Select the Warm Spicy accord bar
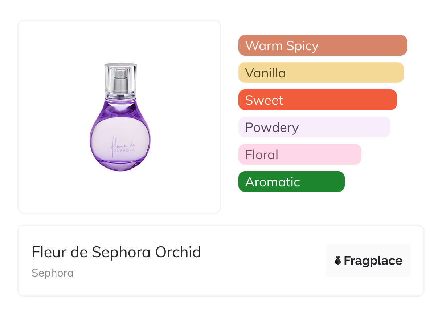This screenshot has width=442, height=314. pos(322,45)
